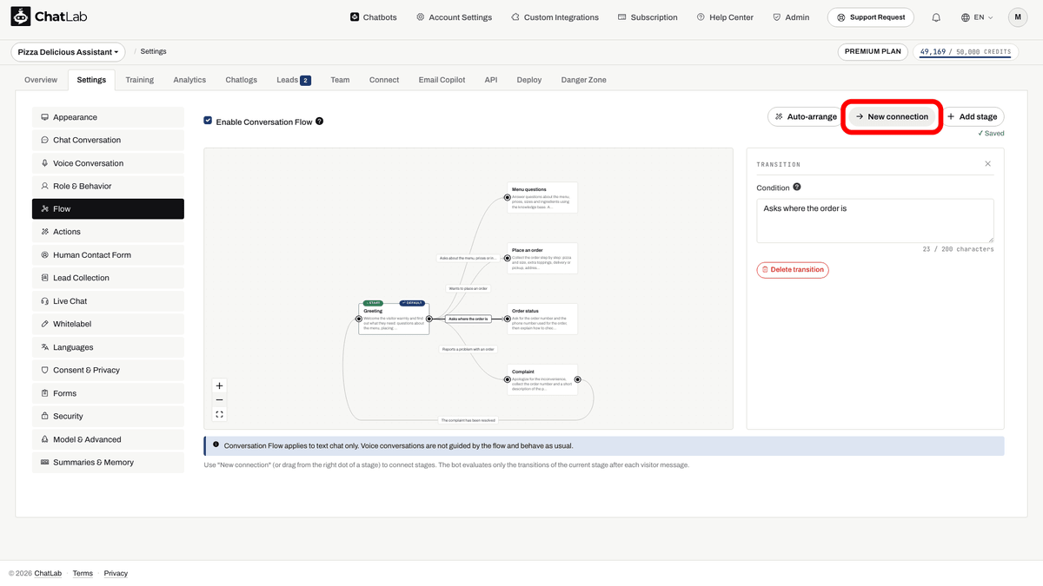Click 'Wants to place an order' transition label
This screenshot has height=586, width=1043.
[x=468, y=288]
